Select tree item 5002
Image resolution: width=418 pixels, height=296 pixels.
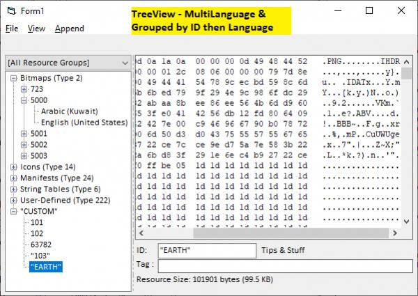[x=39, y=145]
